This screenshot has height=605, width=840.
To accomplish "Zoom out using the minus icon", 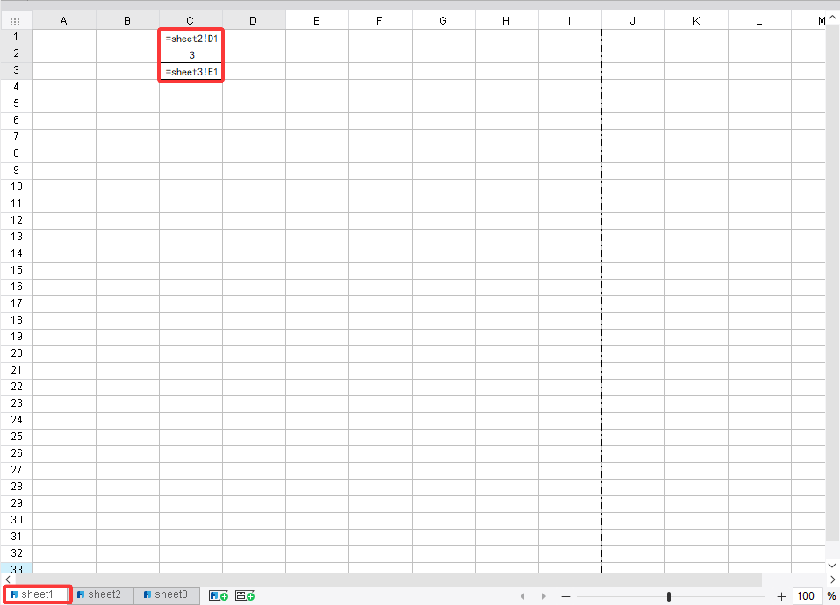I will click(x=566, y=596).
